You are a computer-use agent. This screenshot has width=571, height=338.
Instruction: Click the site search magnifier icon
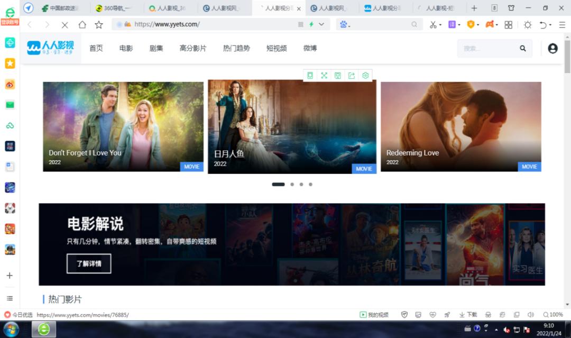pyautogui.click(x=523, y=48)
